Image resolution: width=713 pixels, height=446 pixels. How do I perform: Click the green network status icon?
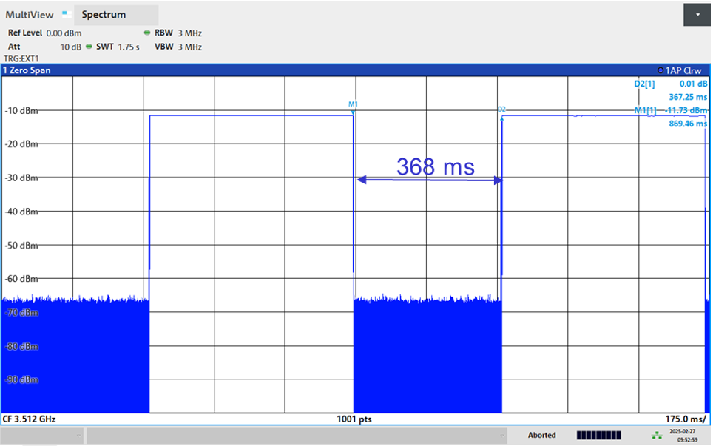tap(656, 435)
